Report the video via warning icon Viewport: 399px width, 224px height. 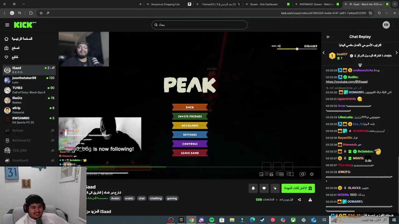[x=310, y=200]
